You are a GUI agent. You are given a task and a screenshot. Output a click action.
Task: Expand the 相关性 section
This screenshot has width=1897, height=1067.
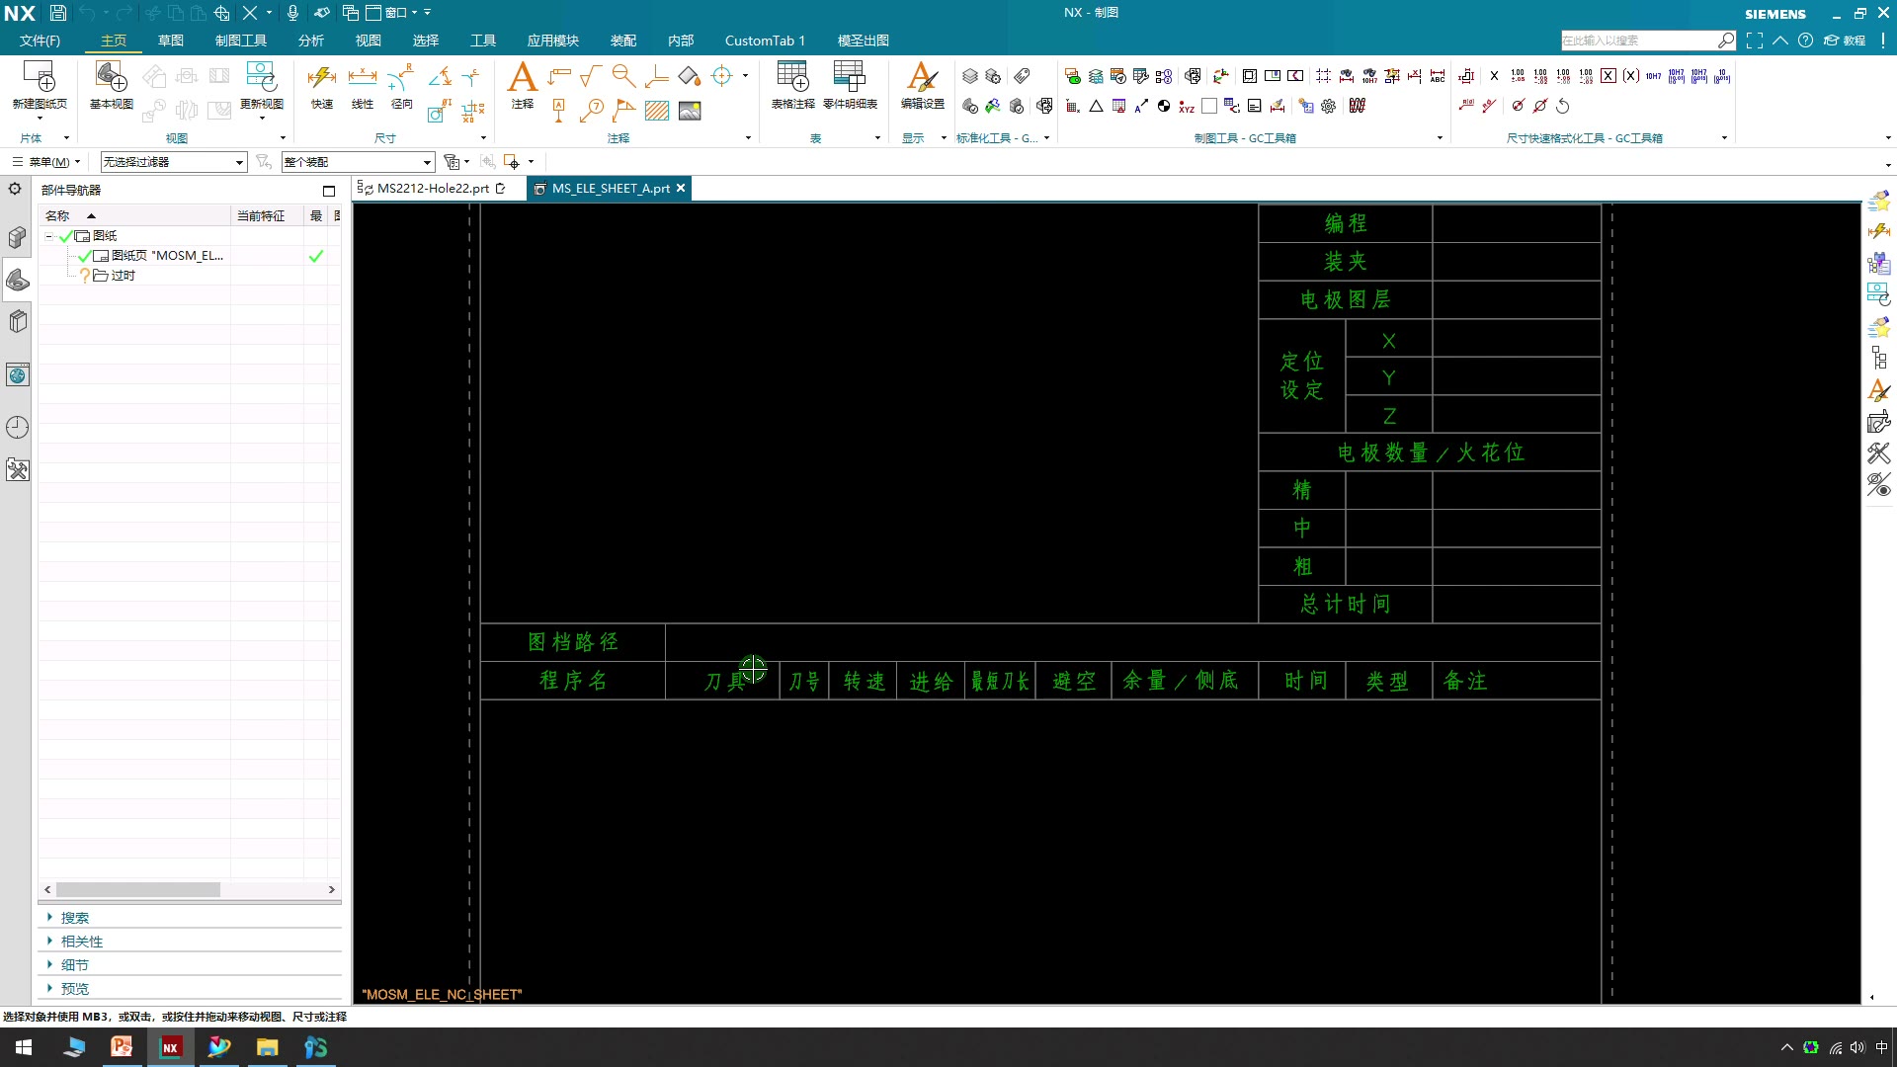pyautogui.click(x=49, y=941)
